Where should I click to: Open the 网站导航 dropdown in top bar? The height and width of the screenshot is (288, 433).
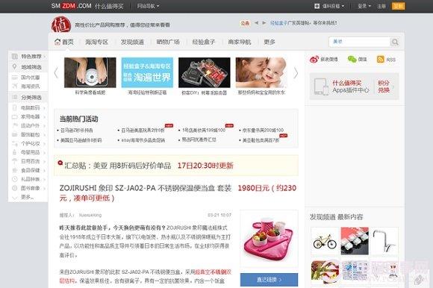pyautogui.click(x=148, y=6)
